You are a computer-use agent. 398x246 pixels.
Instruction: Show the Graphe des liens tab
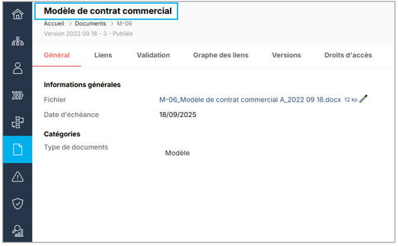[220, 55]
